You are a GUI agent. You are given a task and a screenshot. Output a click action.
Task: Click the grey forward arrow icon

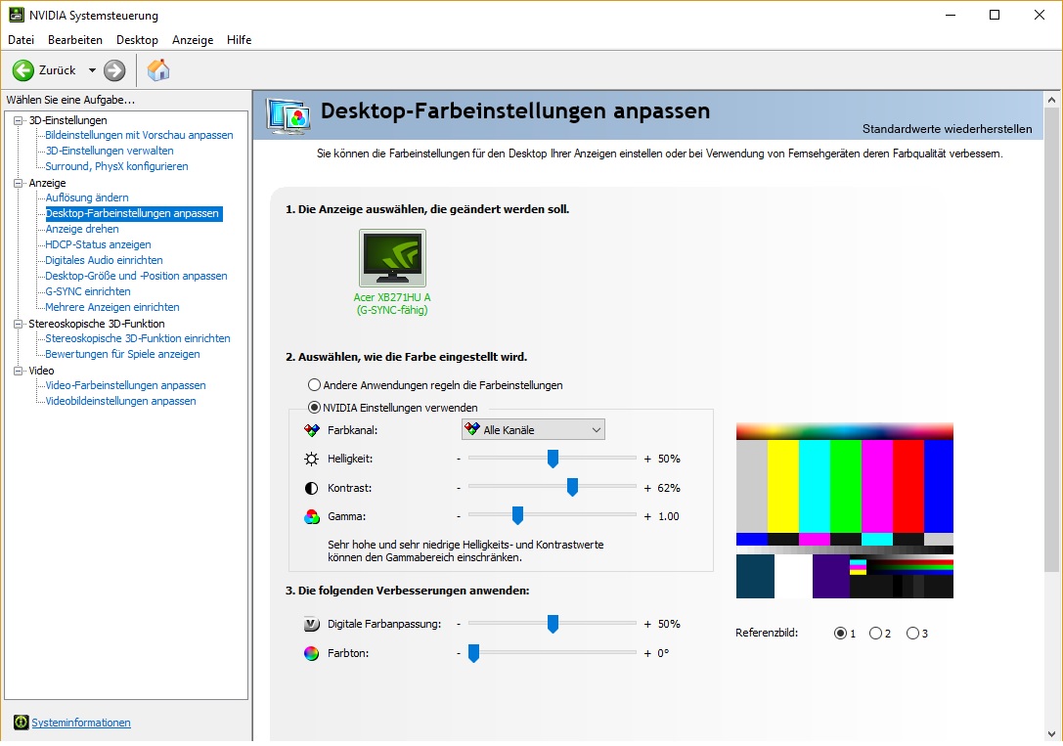coord(114,69)
